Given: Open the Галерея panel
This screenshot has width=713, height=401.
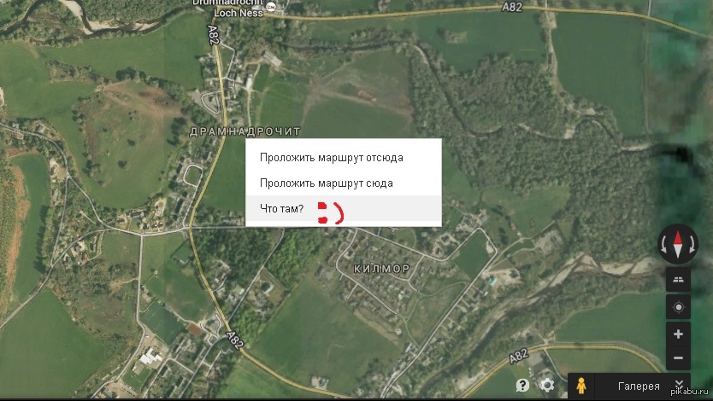Looking at the screenshot, I should [639, 386].
